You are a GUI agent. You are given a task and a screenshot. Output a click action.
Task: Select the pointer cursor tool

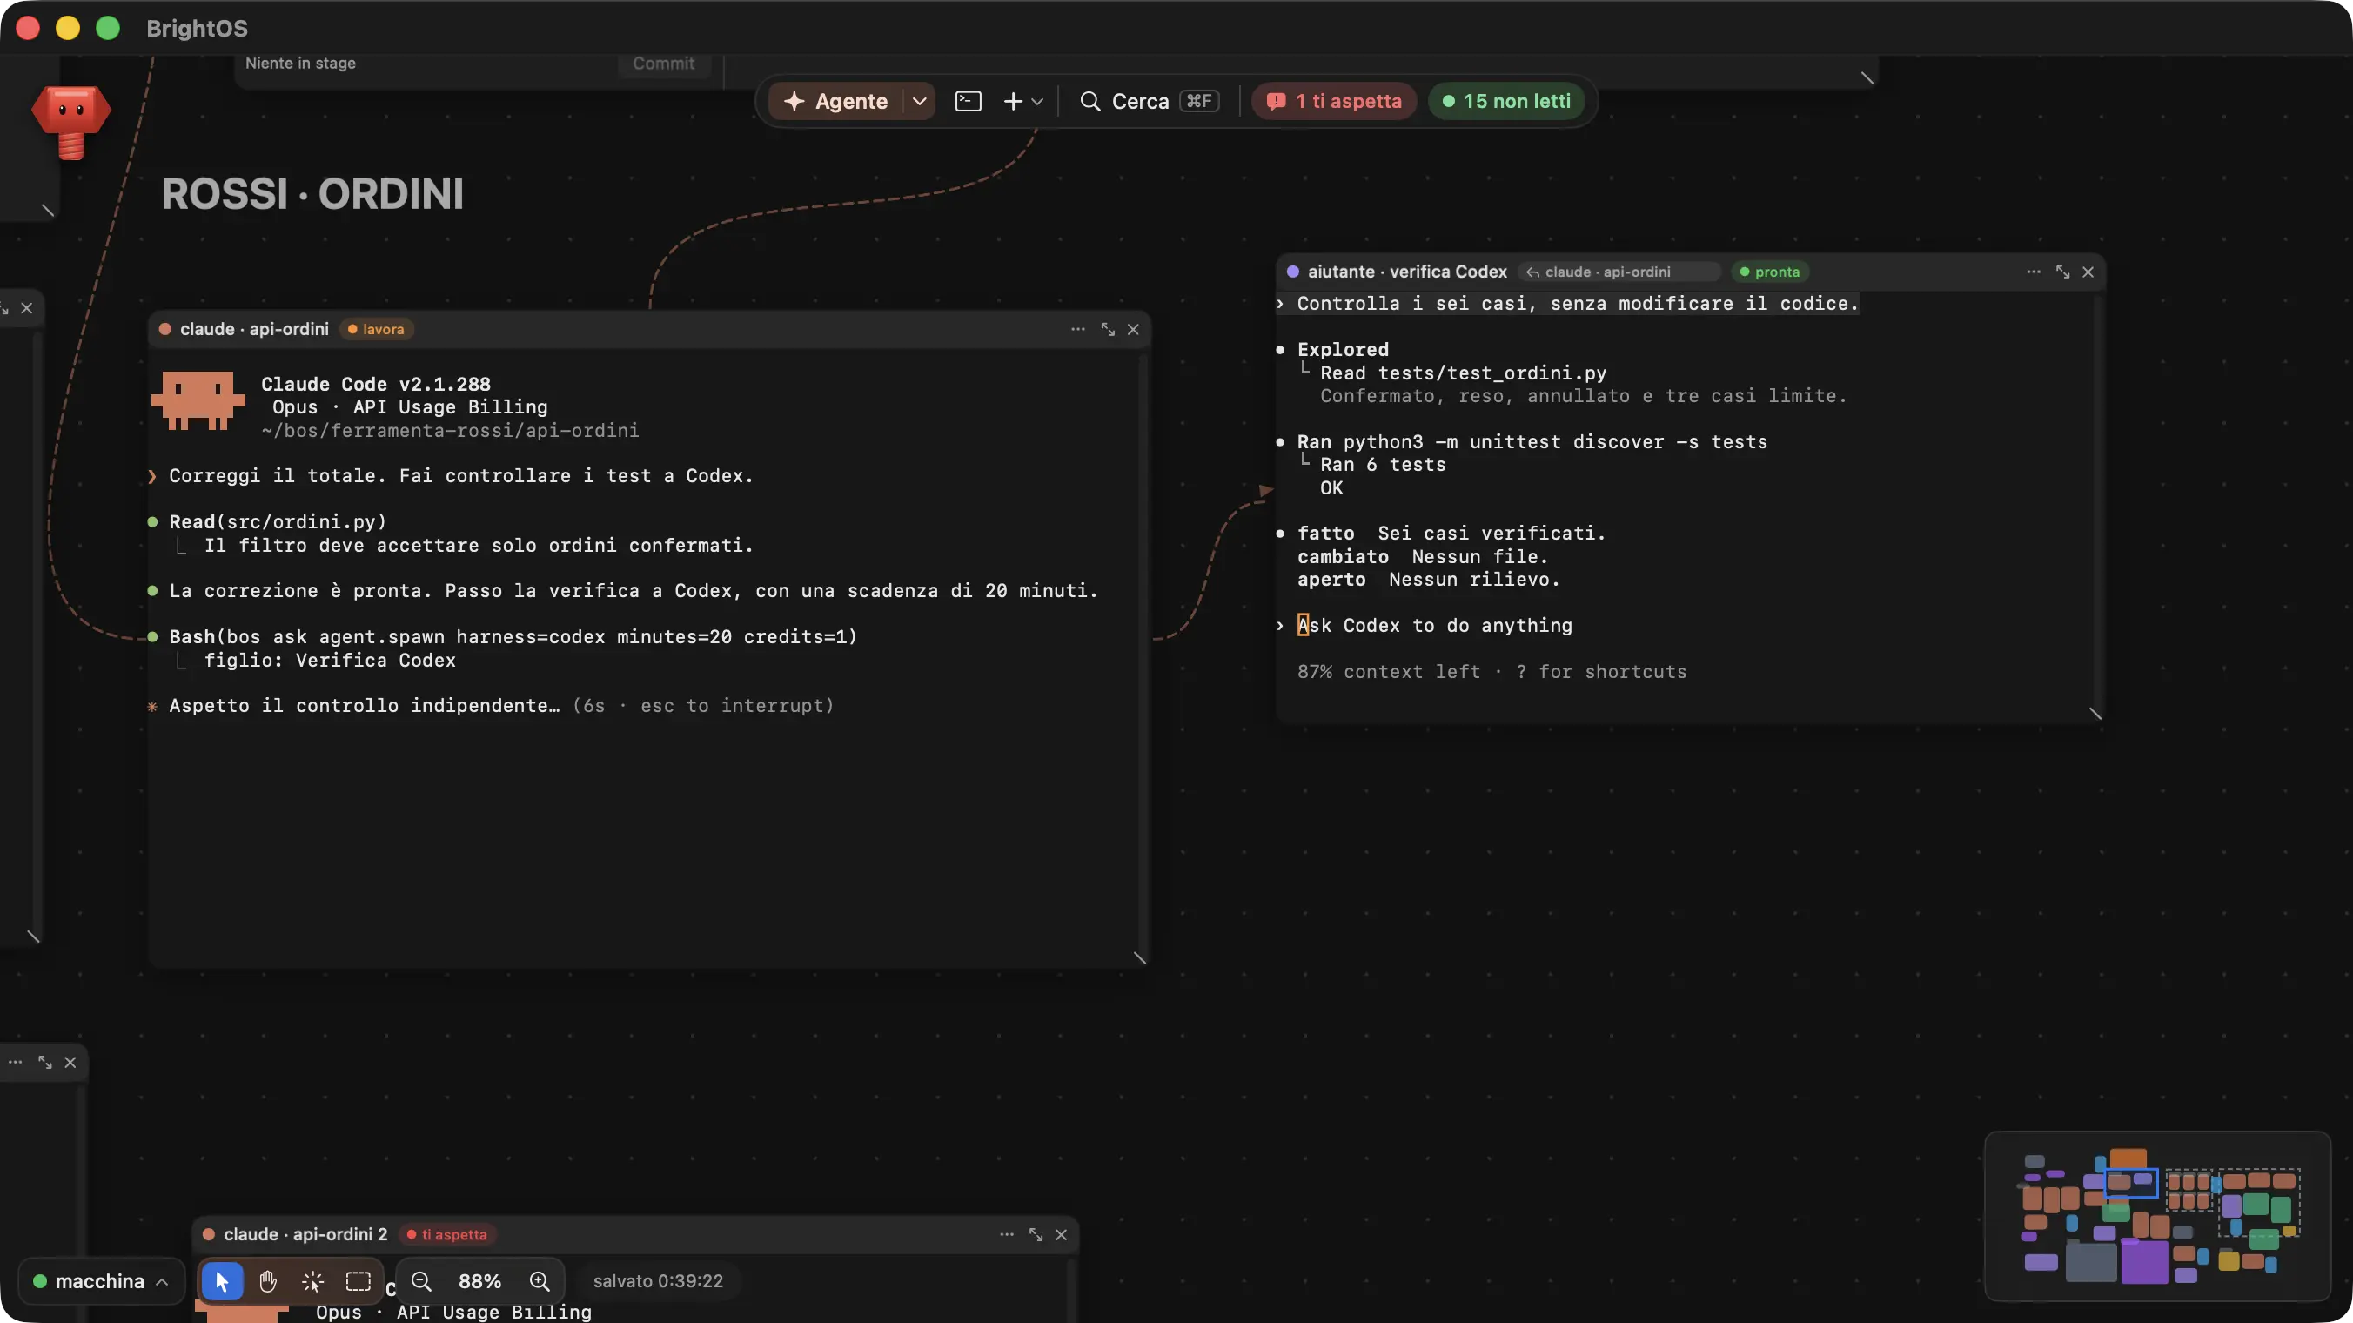(x=222, y=1281)
